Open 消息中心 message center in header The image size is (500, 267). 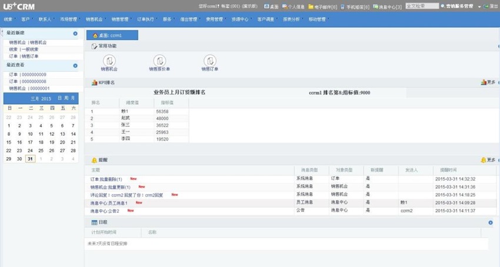[387, 6]
